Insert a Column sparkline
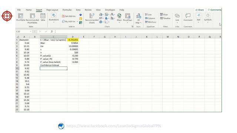The width and height of the screenshot is (237, 133). [x=150, y=18]
